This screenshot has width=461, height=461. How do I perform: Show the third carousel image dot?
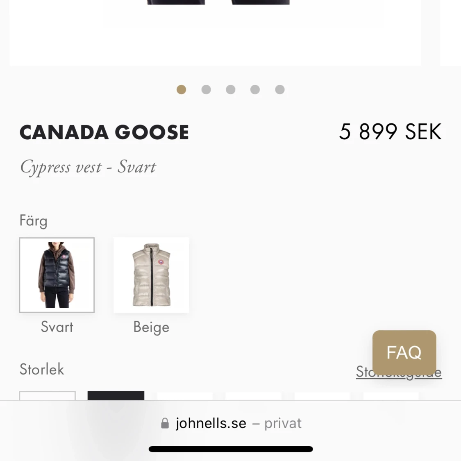pos(231,89)
